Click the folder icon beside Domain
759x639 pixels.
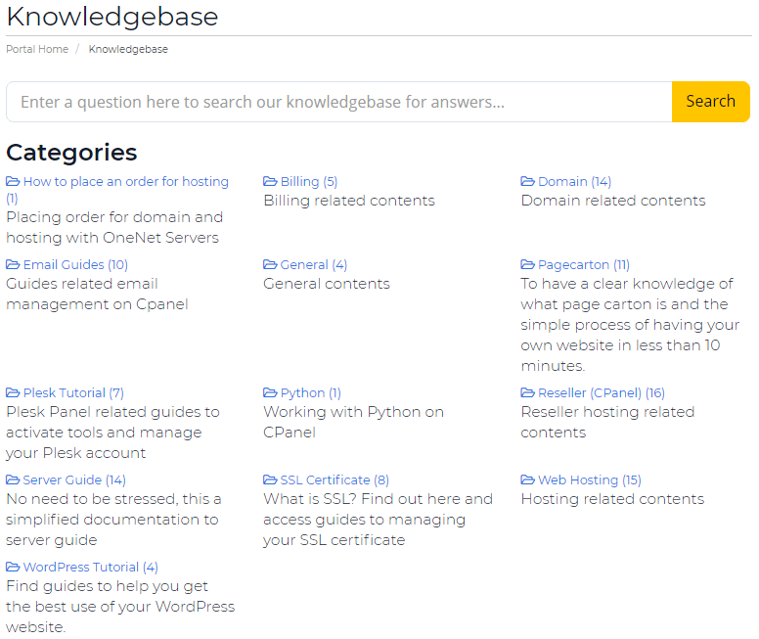pos(527,182)
